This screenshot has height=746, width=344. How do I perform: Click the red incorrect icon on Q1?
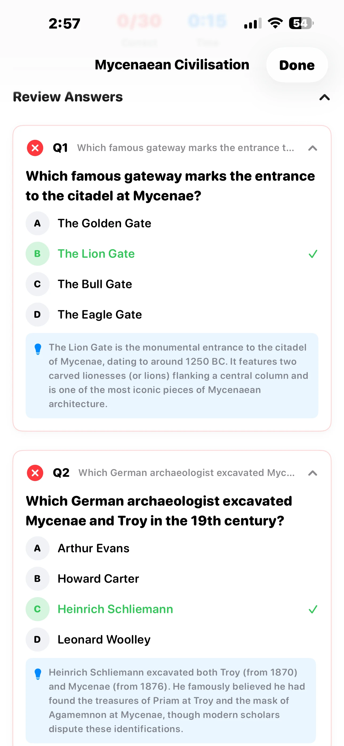pos(35,148)
